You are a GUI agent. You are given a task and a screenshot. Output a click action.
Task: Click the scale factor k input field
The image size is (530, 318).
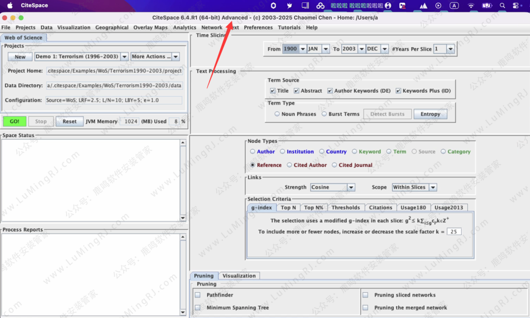(x=454, y=231)
